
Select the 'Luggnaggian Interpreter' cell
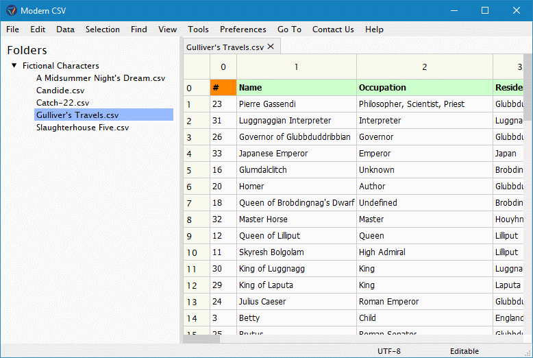pyautogui.click(x=297, y=121)
